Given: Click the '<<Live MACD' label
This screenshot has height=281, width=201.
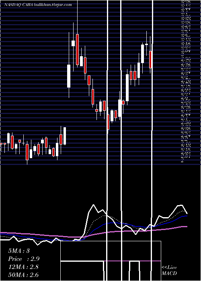Looking at the screenshot, I should (169, 271).
